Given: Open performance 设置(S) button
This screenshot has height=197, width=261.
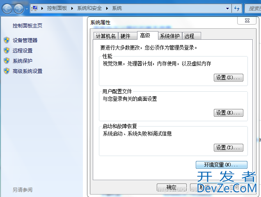Looking at the screenshot, I should pos(229,77).
